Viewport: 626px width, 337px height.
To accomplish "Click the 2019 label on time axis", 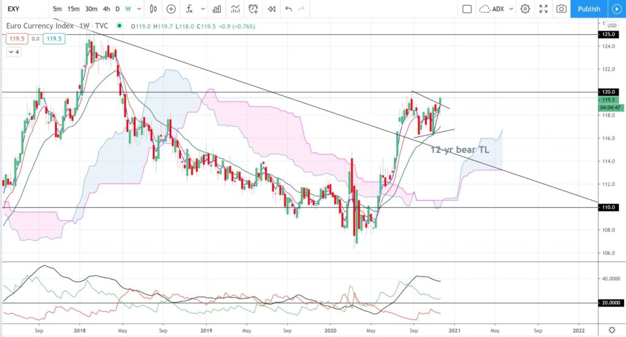I will point(206,331).
